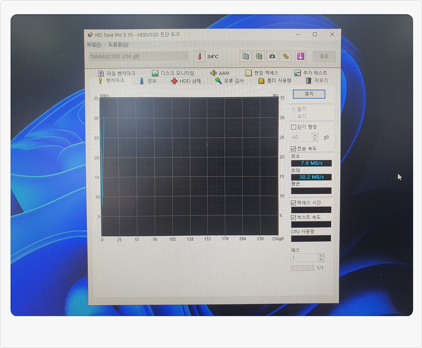Screen dimensions: 422x348
Task: Switch to the 정보 tab
Action: coord(148,81)
